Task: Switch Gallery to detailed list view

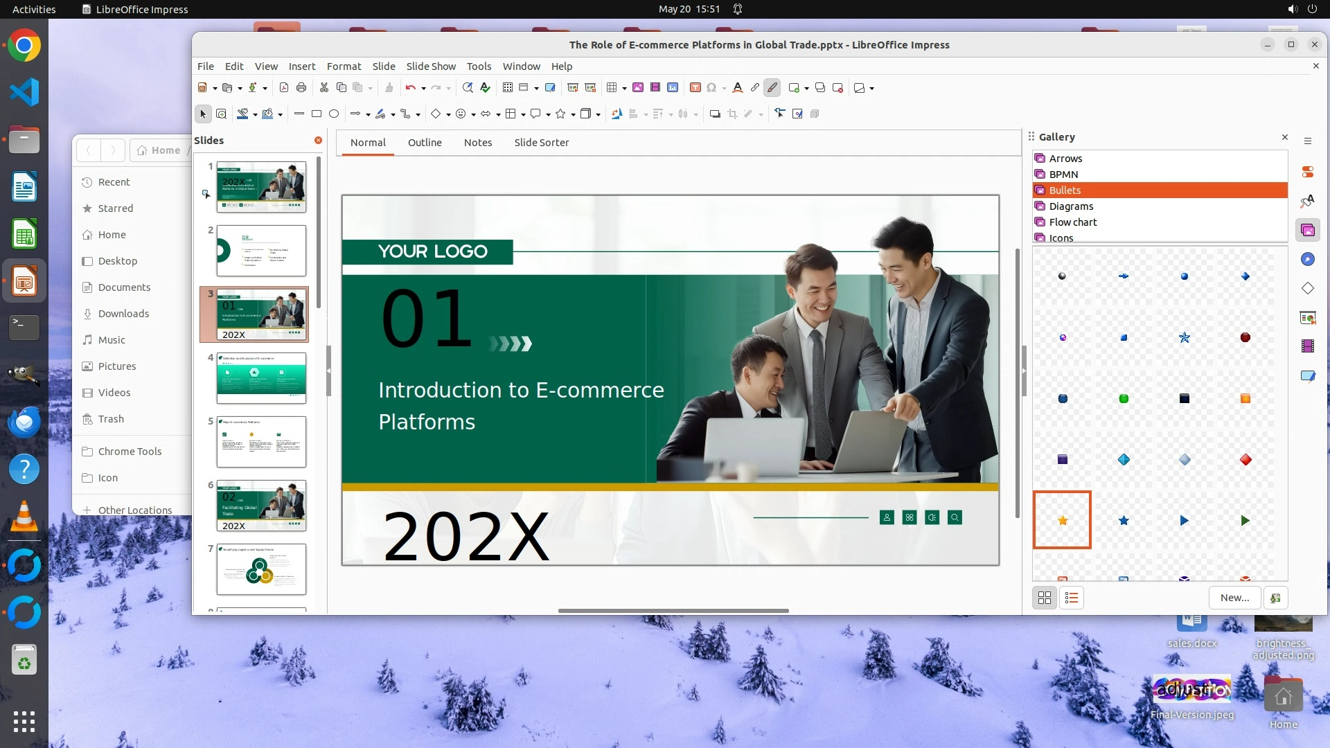Action: click(x=1072, y=598)
